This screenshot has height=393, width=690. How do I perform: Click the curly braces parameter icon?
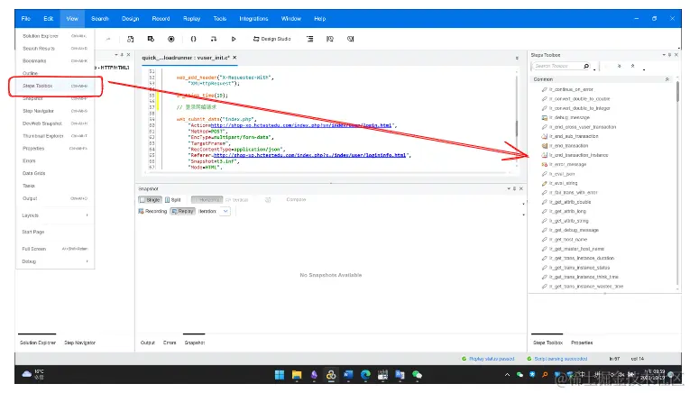[x=193, y=39]
